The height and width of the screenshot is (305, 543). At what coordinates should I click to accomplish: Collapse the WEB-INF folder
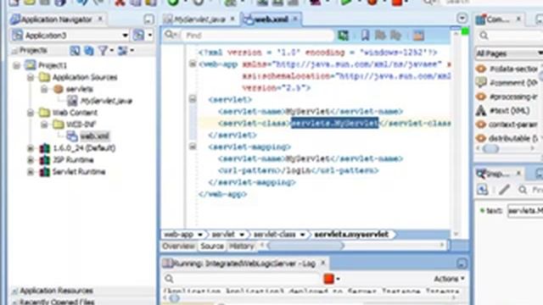44,125
